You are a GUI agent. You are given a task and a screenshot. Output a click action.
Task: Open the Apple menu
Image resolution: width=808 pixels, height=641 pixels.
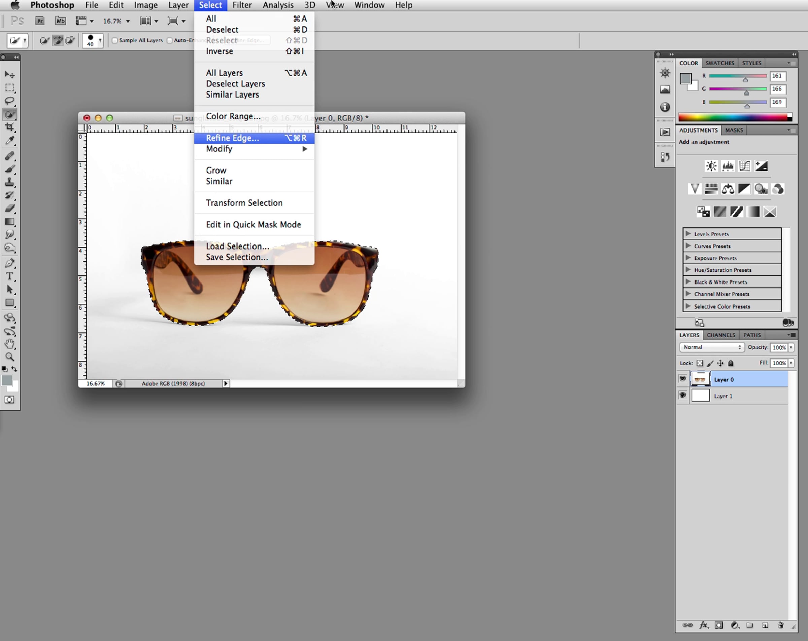pos(15,5)
